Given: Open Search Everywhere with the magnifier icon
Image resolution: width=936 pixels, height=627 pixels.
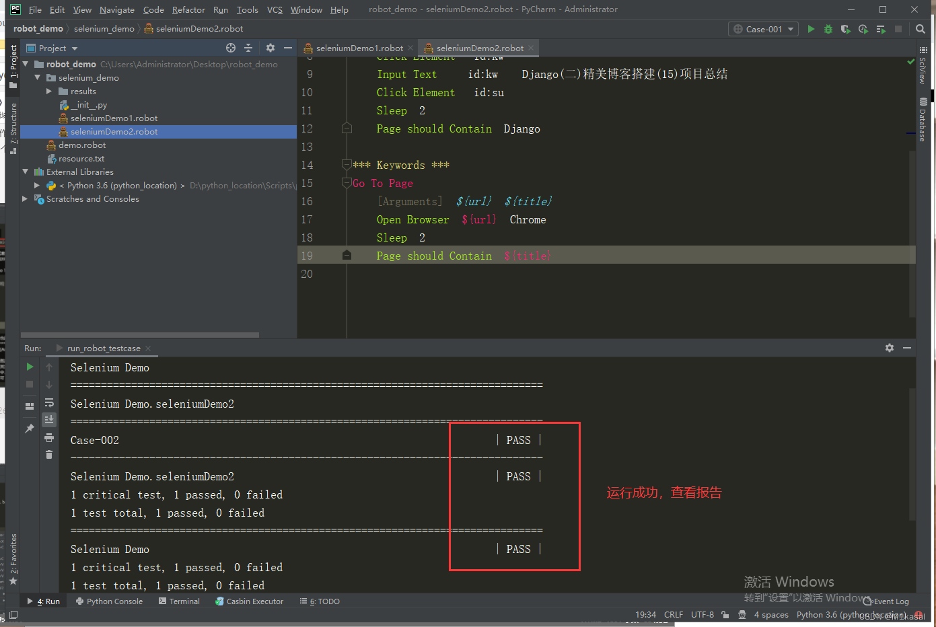Looking at the screenshot, I should click(x=921, y=29).
